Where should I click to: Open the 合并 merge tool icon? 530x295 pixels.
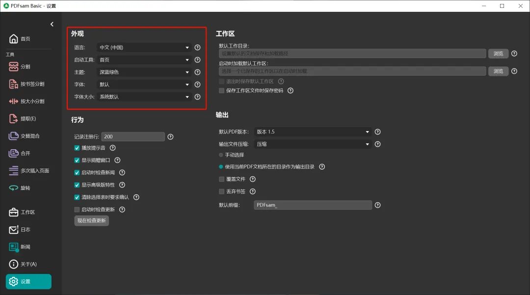click(14, 153)
